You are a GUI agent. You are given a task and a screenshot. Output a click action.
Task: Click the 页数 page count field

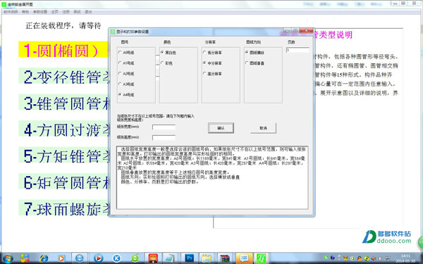pyautogui.click(x=298, y=50)
